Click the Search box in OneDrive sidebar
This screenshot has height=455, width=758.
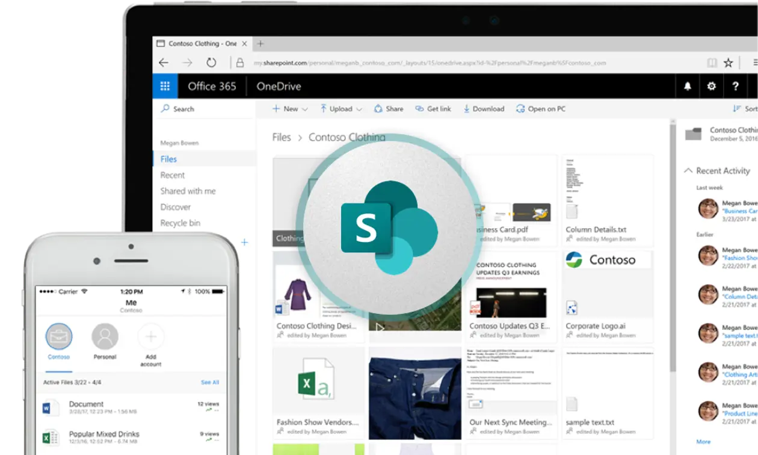click(x=205, y=109)
